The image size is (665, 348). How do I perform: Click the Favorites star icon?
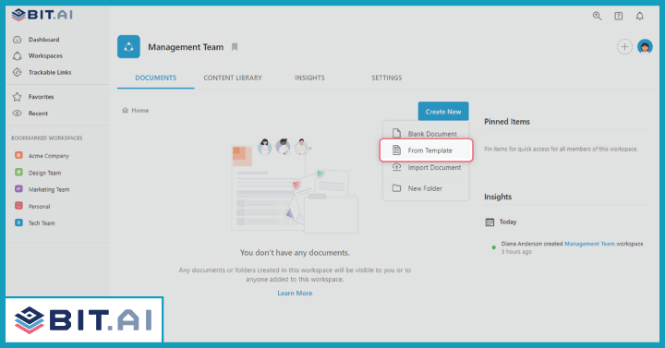(17, 97)
